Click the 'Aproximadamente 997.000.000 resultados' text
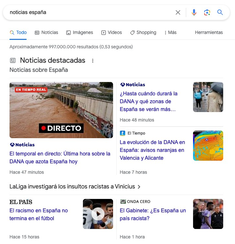Viewport: 235px width, 244px height. (x=71, y=47)
